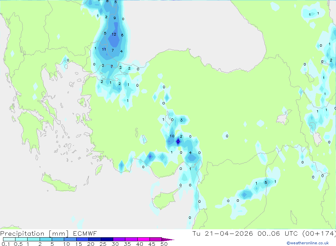
Task: Select the 5–10 mm legend color box
Action: 58,239
